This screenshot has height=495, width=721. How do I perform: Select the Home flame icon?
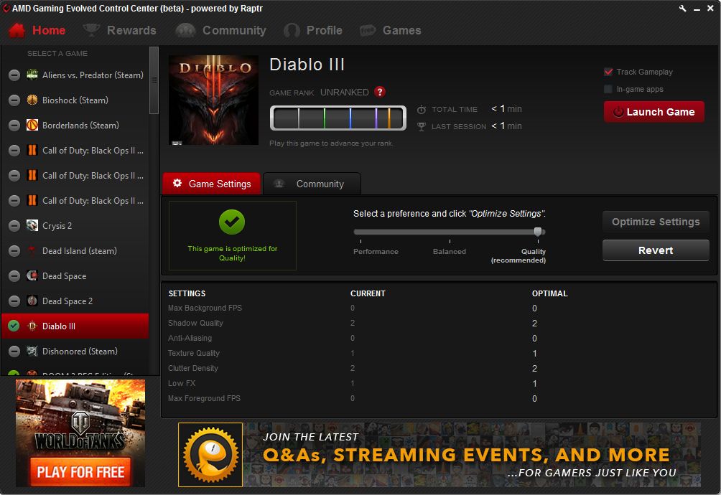click(15, 30)
